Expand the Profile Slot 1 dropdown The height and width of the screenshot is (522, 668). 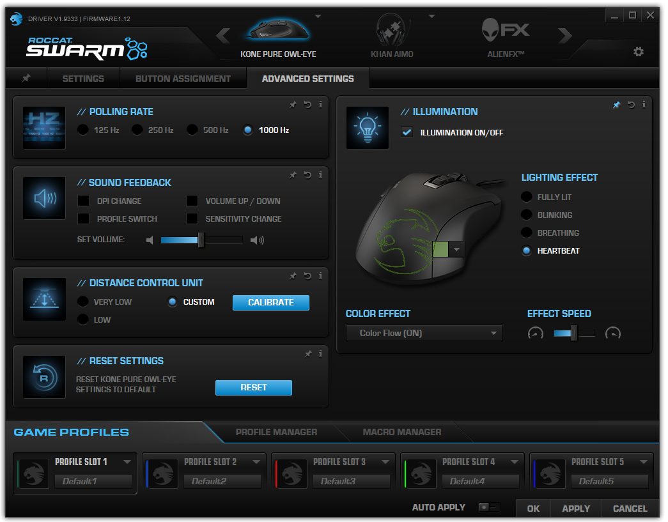coord(127,462)
